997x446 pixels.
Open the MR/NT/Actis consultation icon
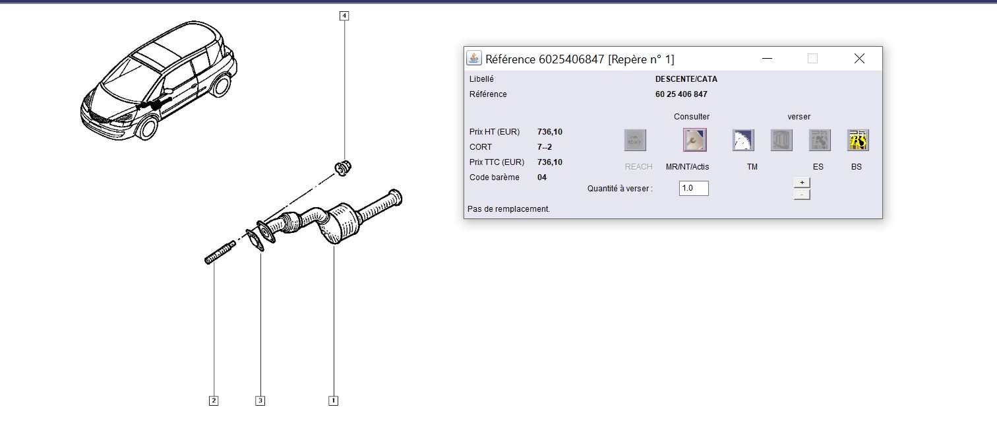coord(694,140)
